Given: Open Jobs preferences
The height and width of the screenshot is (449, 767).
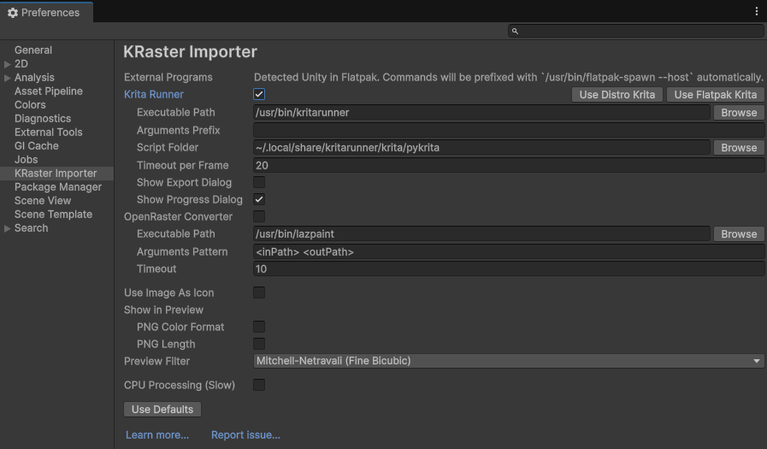Looking at the screenshot, I should click(26, 159).
